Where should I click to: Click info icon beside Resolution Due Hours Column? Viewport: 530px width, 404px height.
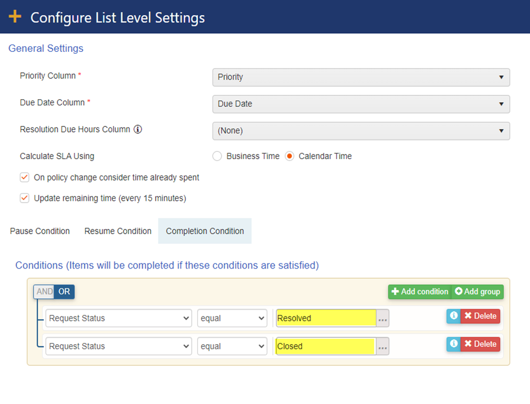(138, 129)
